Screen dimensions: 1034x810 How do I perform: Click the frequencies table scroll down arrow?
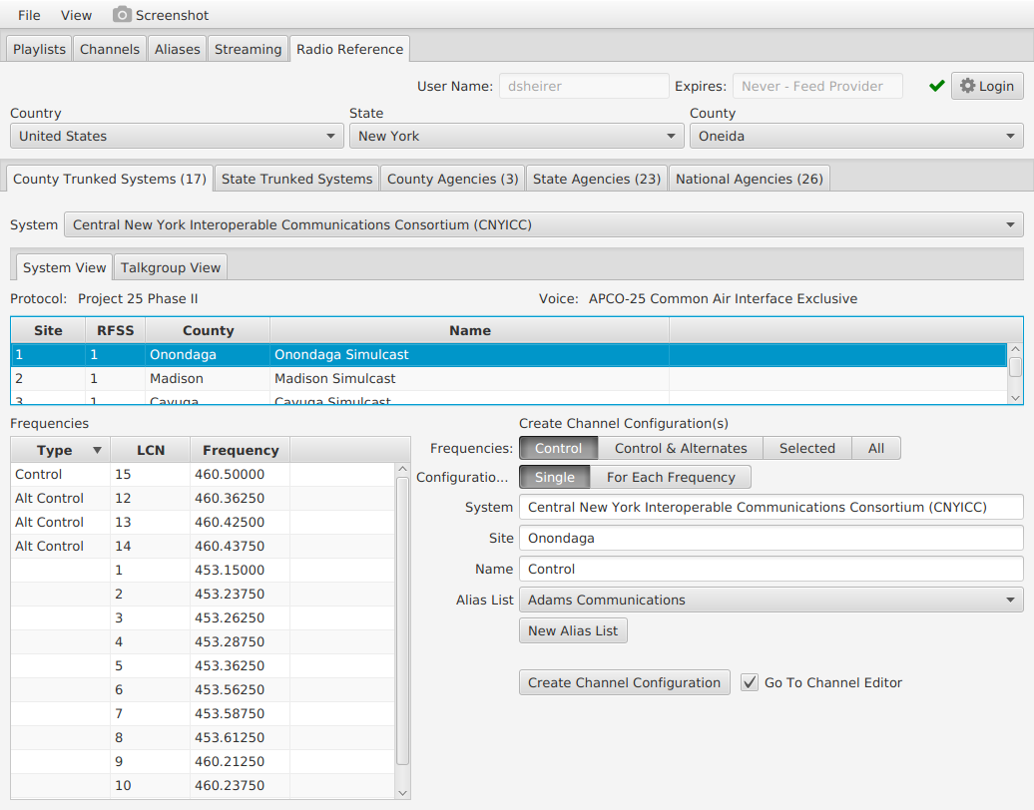coord(403,793)
